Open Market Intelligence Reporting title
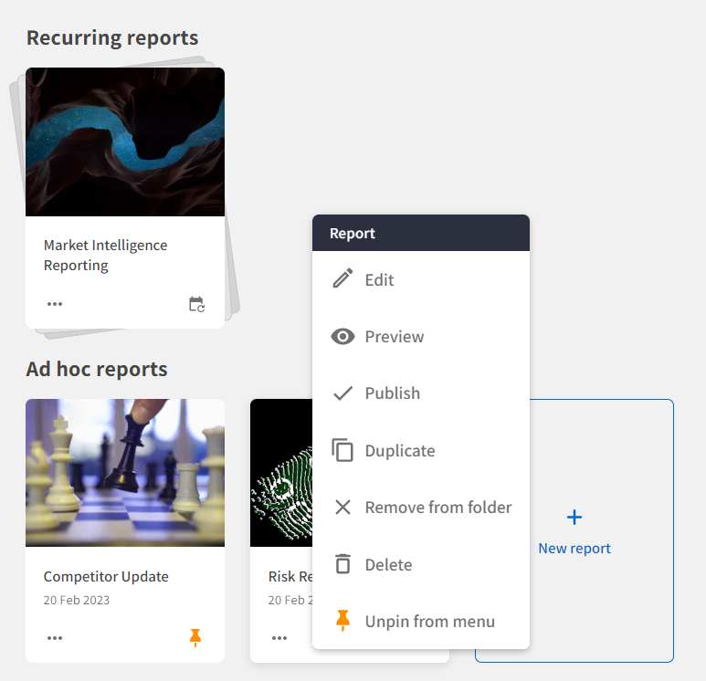This screenshot has width=706, height=681. click(105, 256)
